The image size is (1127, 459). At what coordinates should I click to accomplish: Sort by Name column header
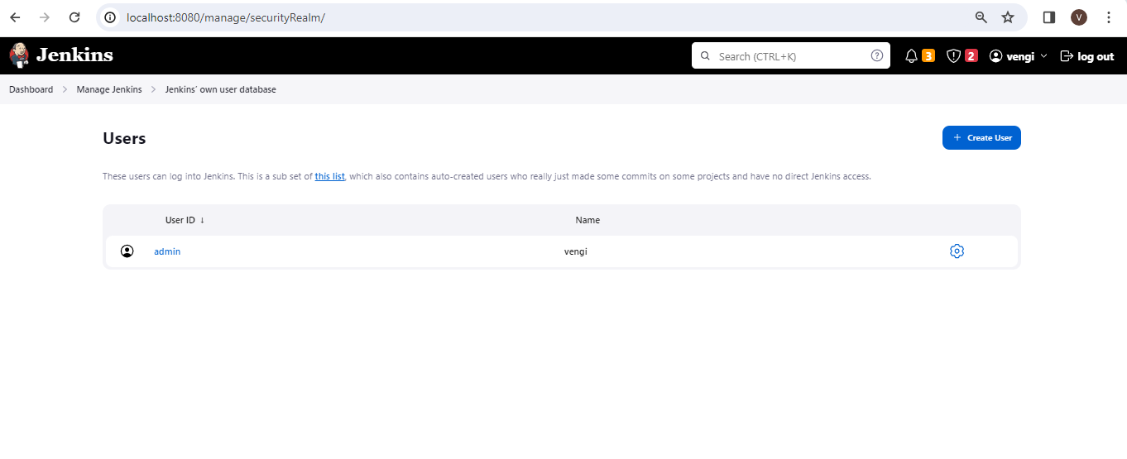(587, 220)
